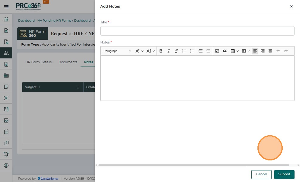Toggle italic formatting in notes editor
Image resolution: width=300 pixels, height=182 pixels.
click(x=169, y=51)
